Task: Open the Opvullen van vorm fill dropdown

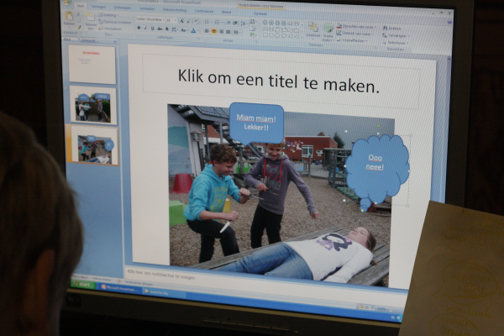Action: coord(356,27)
